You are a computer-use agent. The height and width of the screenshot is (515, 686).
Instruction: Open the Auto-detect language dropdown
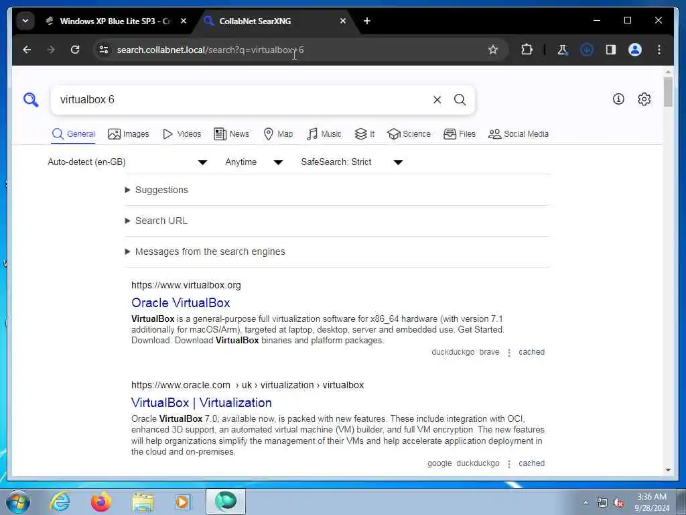click(x=127, y=162)
